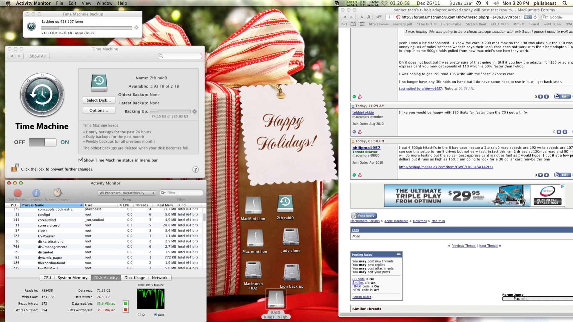Switch to the System Memory tab
Screen dimensions: 573x322
(73, 278)
